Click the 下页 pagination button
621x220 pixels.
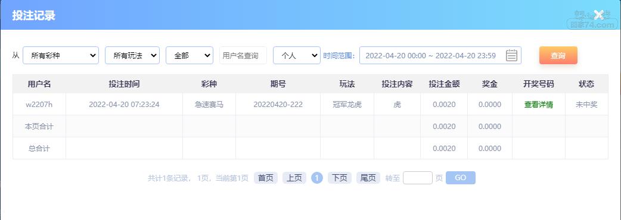coord(340,178)
